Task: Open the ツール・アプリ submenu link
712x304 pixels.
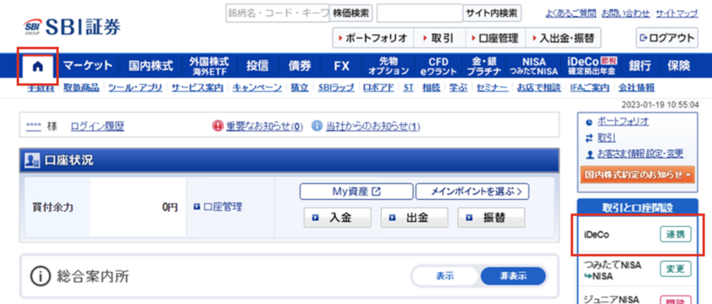Action: point(135,87)
